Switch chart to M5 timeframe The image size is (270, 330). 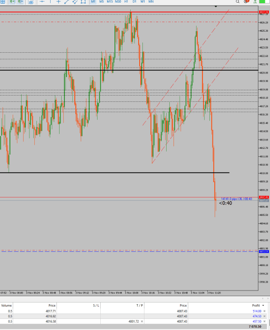coord(101,2)
